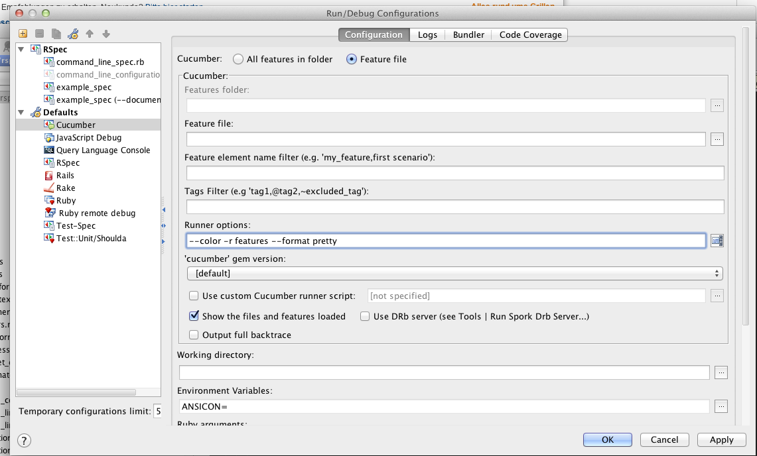Edit the Runner options field
Viewport: 757px width, 456px height.
click(446, 241)
